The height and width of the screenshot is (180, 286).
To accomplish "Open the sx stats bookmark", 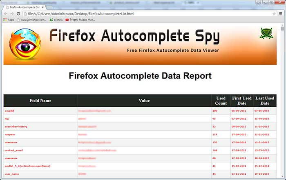I will 56,20.
